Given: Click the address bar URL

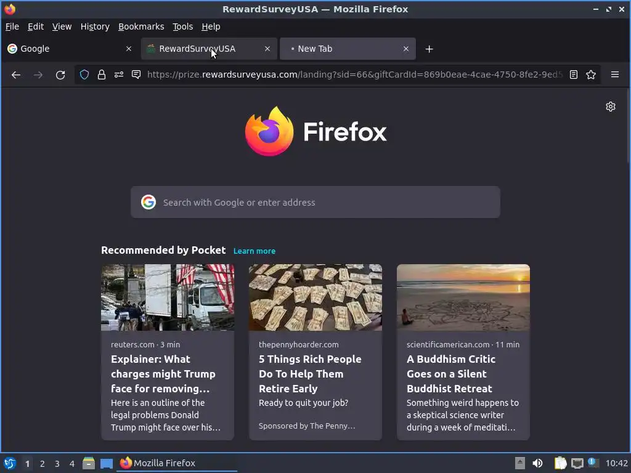Looking at the screenshot, I should point(354,75).
